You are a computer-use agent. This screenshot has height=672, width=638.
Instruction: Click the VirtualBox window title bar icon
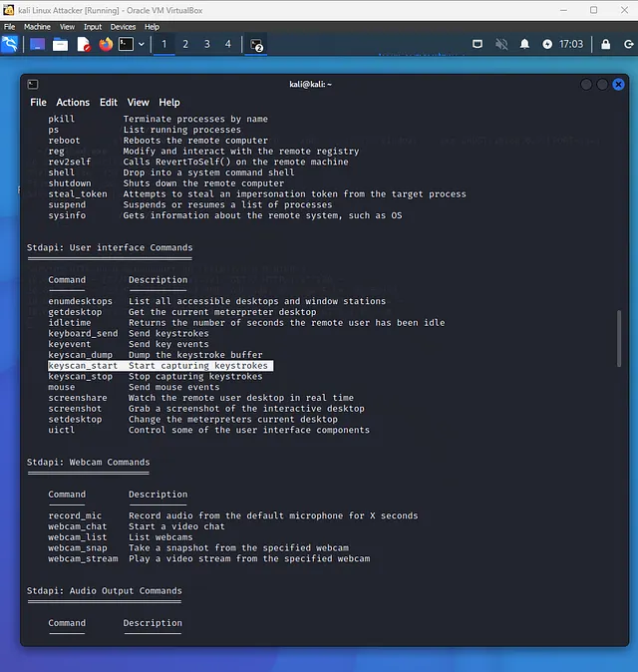point(9,10)
